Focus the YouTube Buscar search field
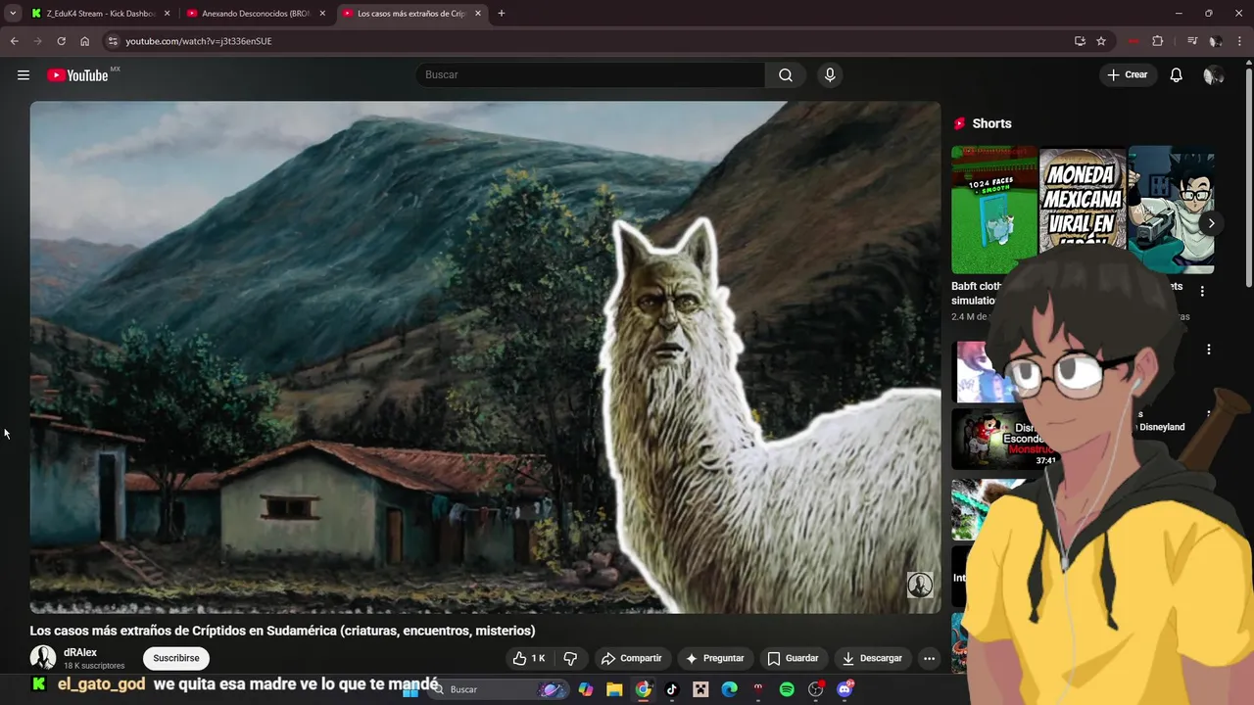Screen dimensions: 1254x705 (x=590, y=75)
